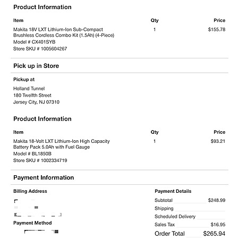239x239 pixels.
Task: Select the Holland Tunnel store name
Action: (x=29, y=89)
